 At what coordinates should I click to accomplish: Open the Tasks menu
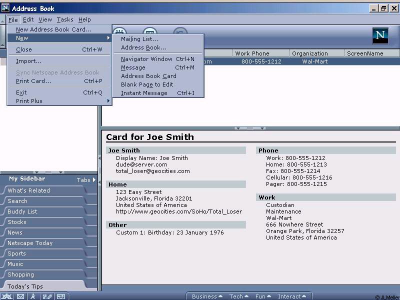(65, 19)
